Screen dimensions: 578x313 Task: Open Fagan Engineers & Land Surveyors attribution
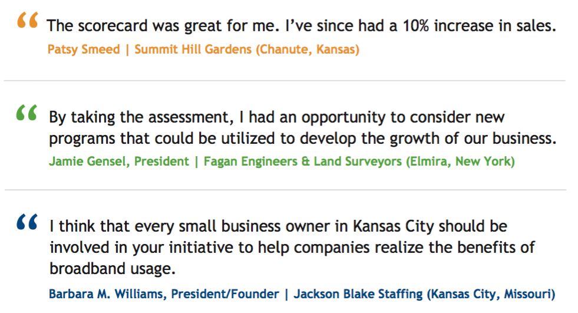[x=359, y=162]
